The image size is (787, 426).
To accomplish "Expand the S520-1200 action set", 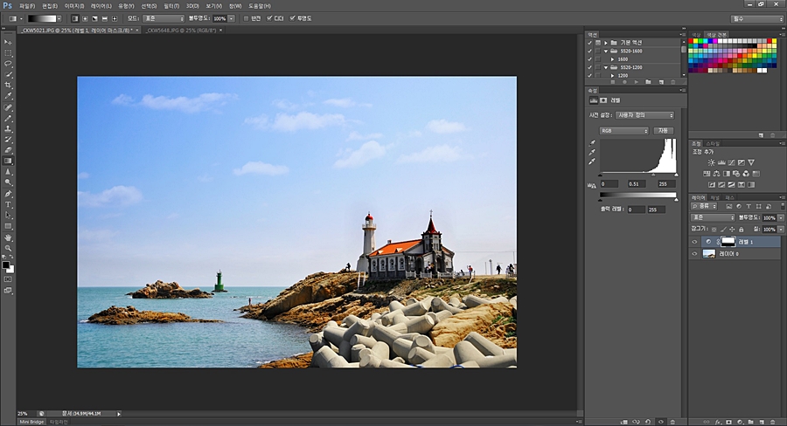I will (x=605, y=66).
